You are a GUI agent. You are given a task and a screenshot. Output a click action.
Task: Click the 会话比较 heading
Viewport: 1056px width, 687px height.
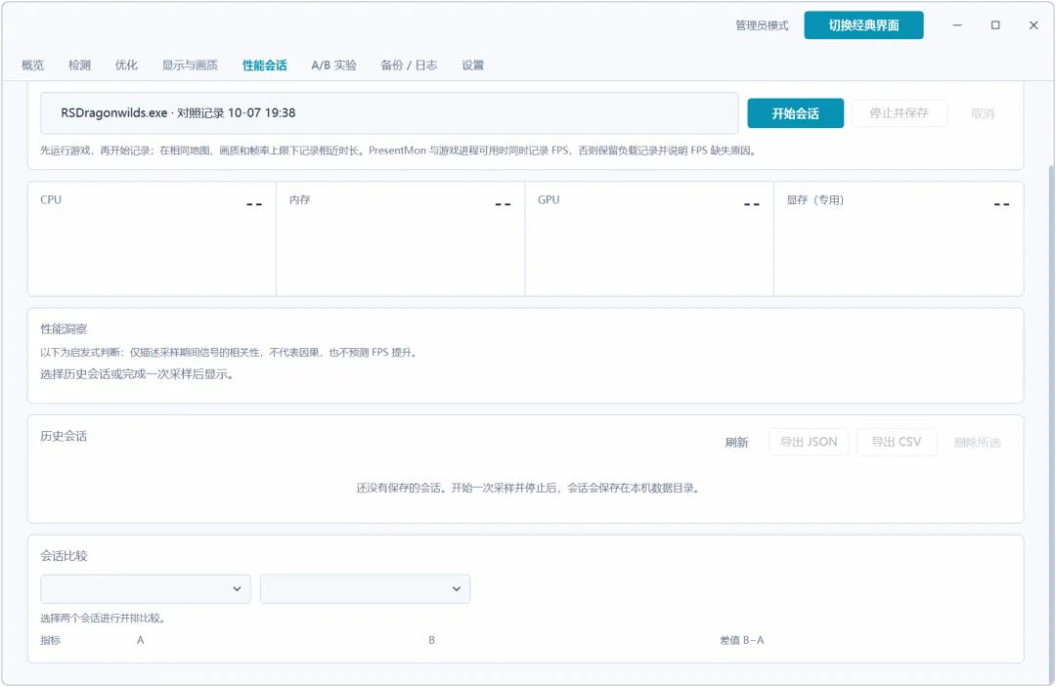(x=64, y=556)
